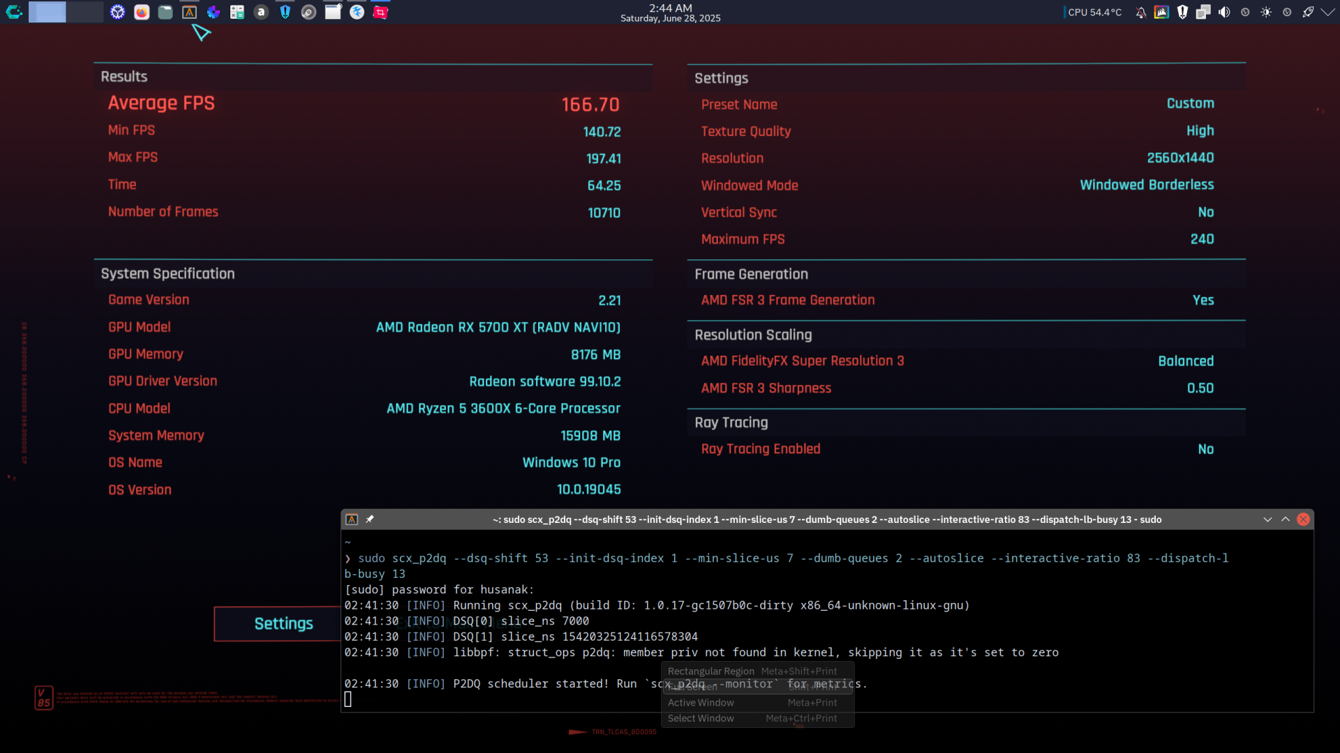Open the file manager folder icon
Image resolution: width=1340 pixels, height=753 pixels.
click(x=165, y=12)
